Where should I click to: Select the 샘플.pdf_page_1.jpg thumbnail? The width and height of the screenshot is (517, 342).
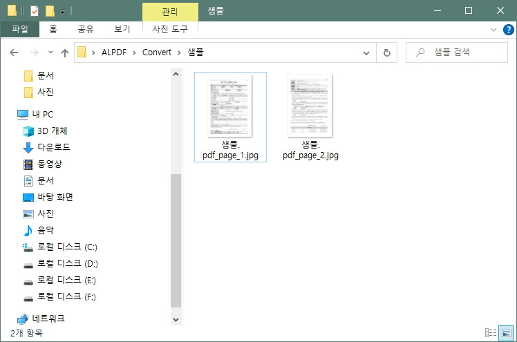click(229, 106)
